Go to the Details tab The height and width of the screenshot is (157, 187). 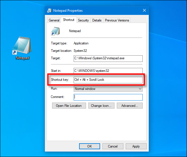(97, 20)
